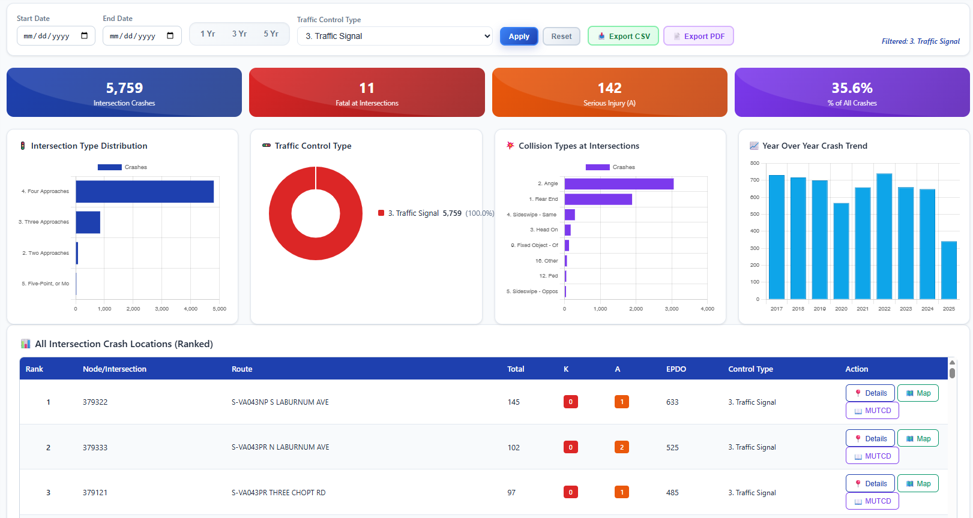Select the 5 Yr range option
The width and height of the screenshot is (973, 518).
point(271,34)
